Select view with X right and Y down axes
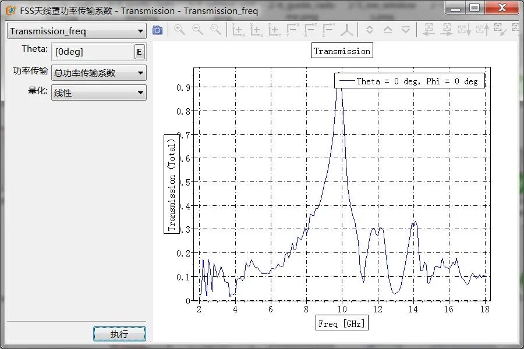 [293, 30]
